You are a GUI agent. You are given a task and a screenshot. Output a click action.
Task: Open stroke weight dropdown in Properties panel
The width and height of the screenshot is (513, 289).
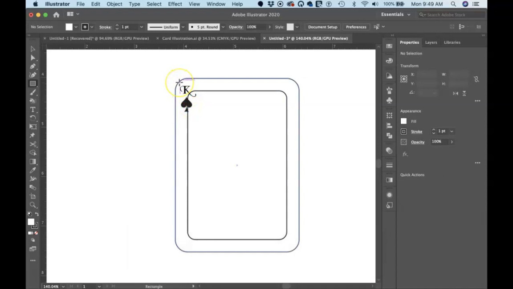(x=452, y=131)
